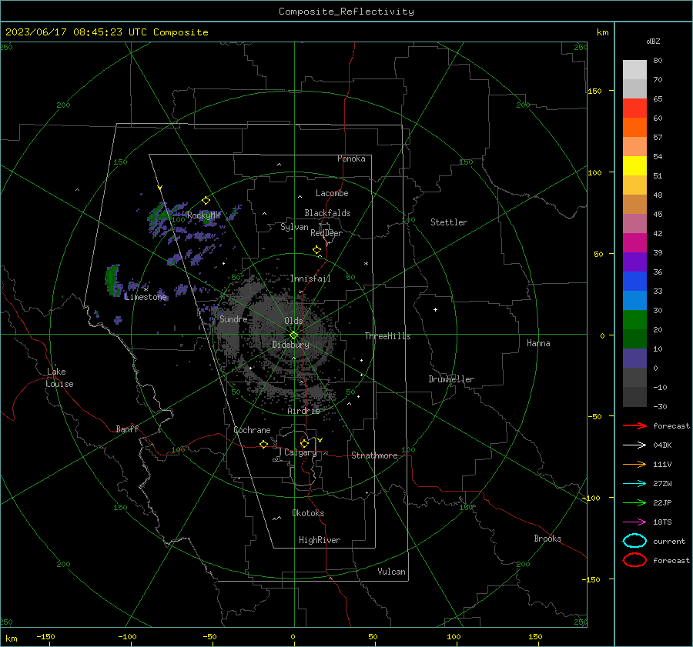
Task: Click the Okotoks label
Action: pos(308,512)
